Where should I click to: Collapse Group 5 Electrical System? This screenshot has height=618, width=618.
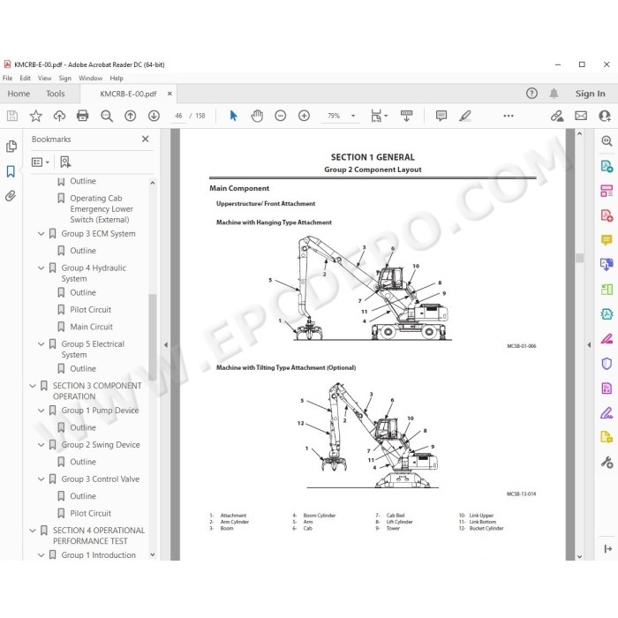coord(41,344)
